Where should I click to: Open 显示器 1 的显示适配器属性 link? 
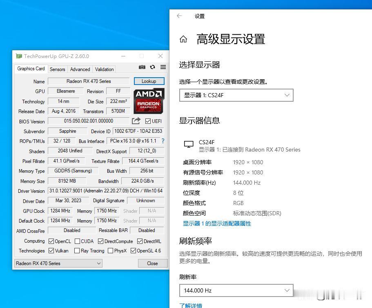[x=217, y=223]
